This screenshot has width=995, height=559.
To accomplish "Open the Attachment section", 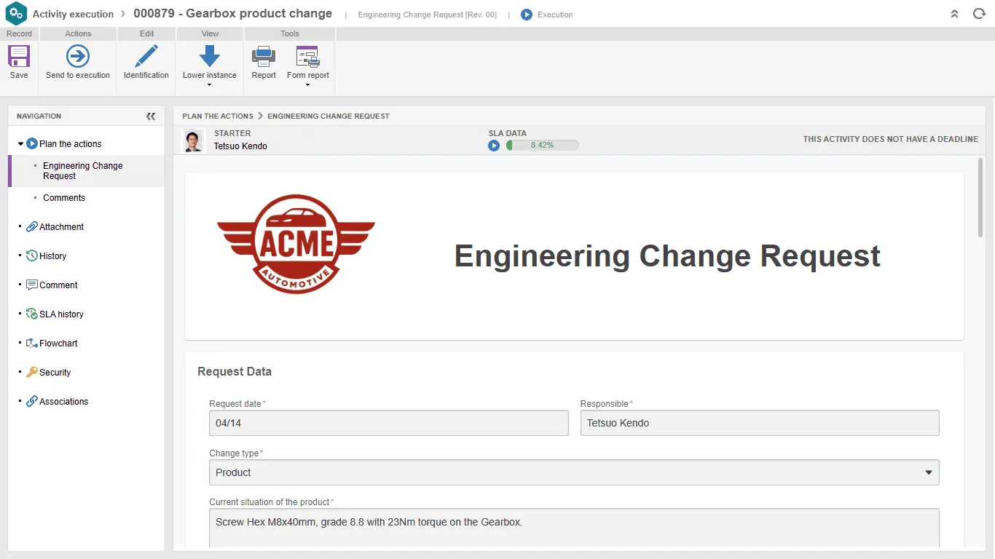I will [x=61, y=227].
